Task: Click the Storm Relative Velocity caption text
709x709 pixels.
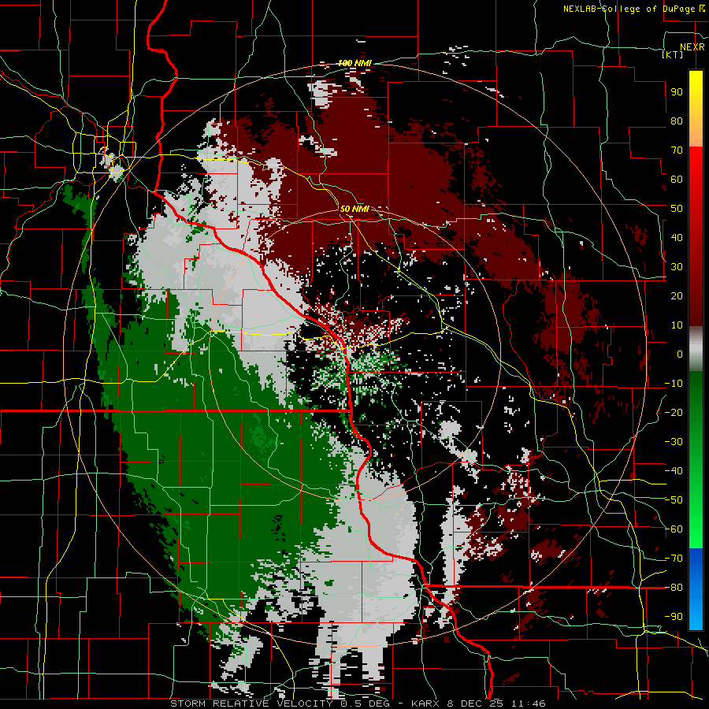Action: [358, 703]
